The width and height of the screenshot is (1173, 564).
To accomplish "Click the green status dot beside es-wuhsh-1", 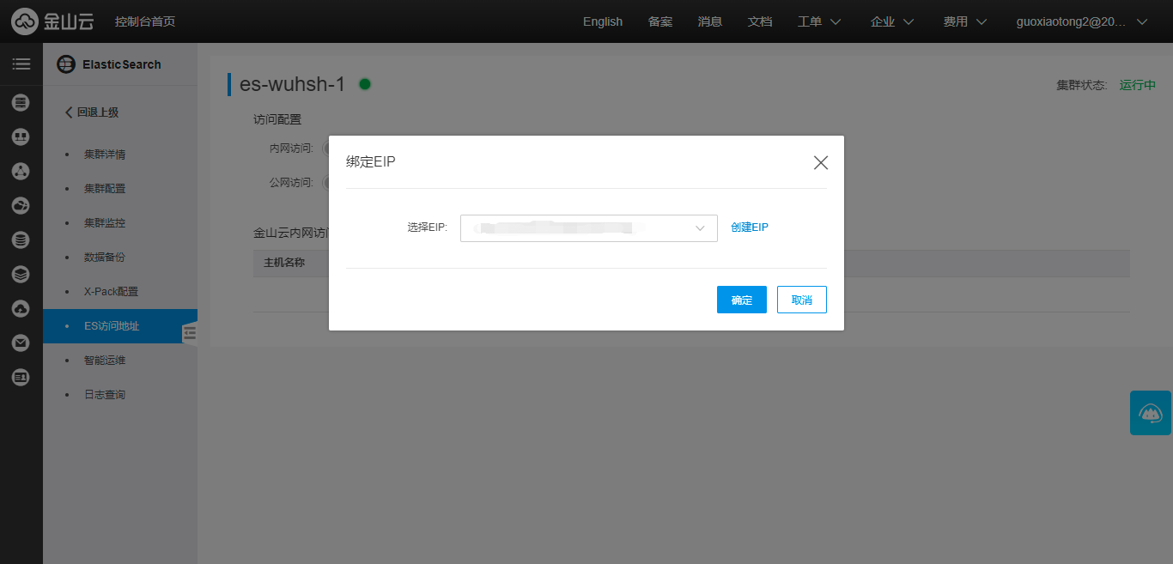I will tap(365, 84).
